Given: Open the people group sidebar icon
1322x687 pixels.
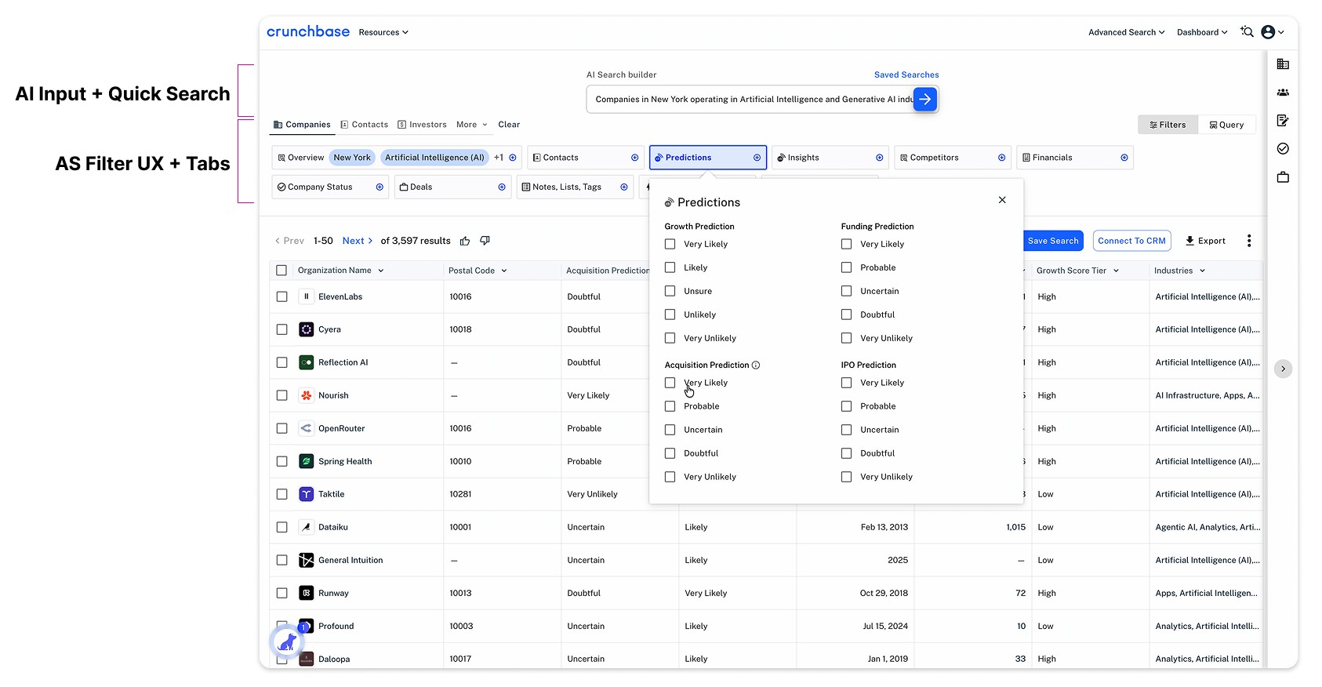Looking at the screenshot, I should (1283, 93).
